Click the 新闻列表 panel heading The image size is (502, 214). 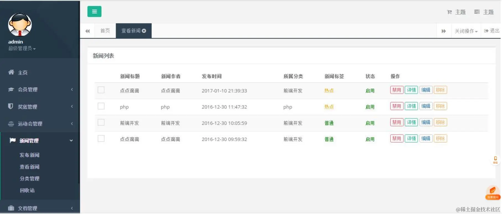click(x=103, y=56)
